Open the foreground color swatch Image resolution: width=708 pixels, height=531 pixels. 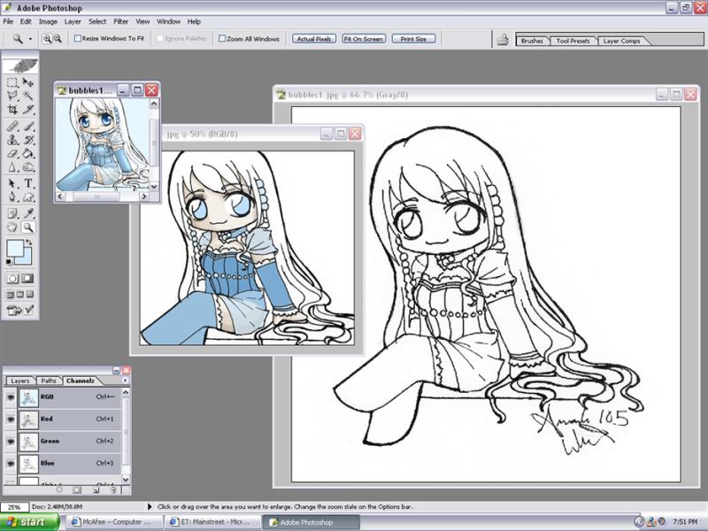15,249
